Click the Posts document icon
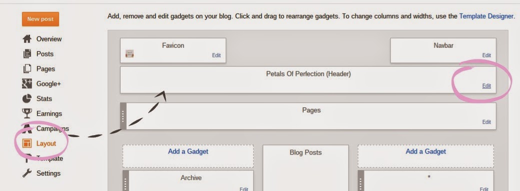This screenshot has height=191, width=520. pos(27,54)
